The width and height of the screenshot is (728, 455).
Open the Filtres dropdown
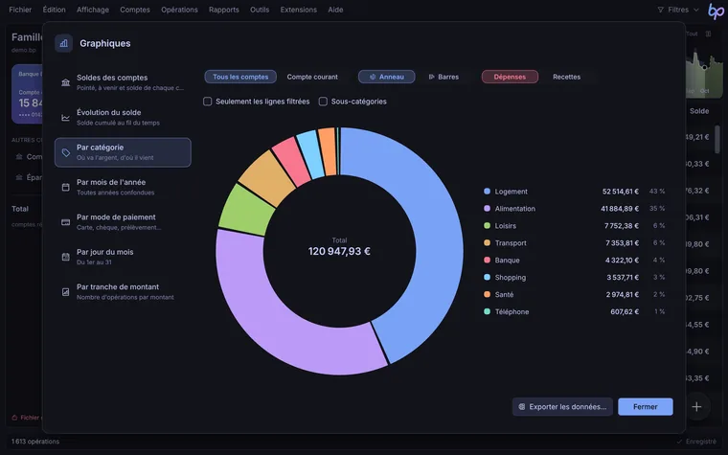click(678, 10)
